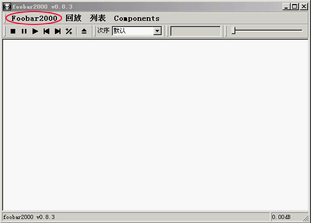Open files with the eject icon

[x=84, y=31]
